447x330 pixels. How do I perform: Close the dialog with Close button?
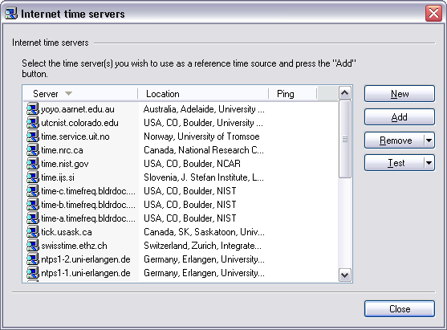(x=400, y=309)
